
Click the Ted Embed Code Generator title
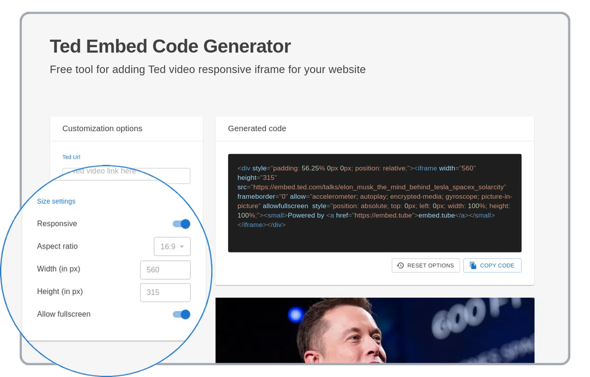[170, 47]
